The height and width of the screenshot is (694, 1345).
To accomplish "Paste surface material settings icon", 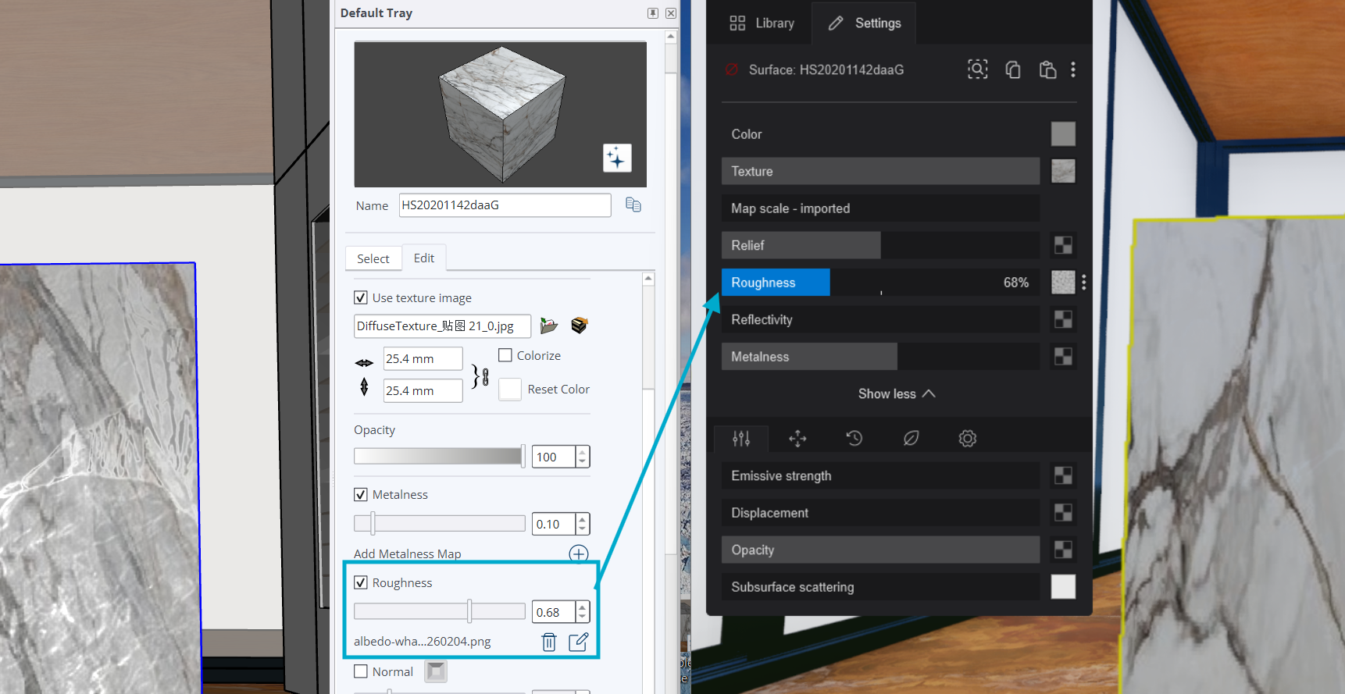I will coord(1047,69).
